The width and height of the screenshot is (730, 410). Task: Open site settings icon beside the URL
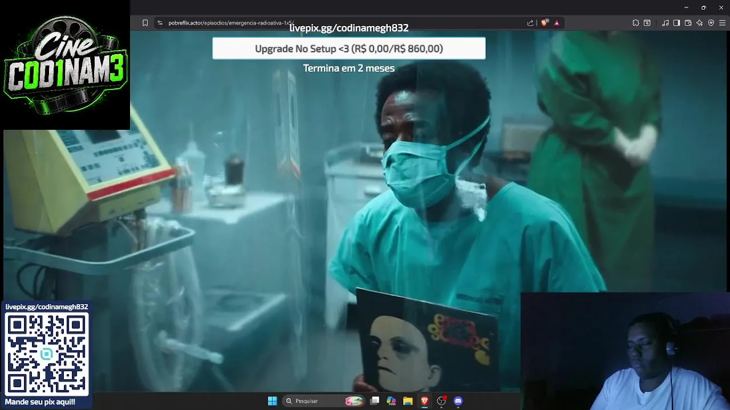160,23
